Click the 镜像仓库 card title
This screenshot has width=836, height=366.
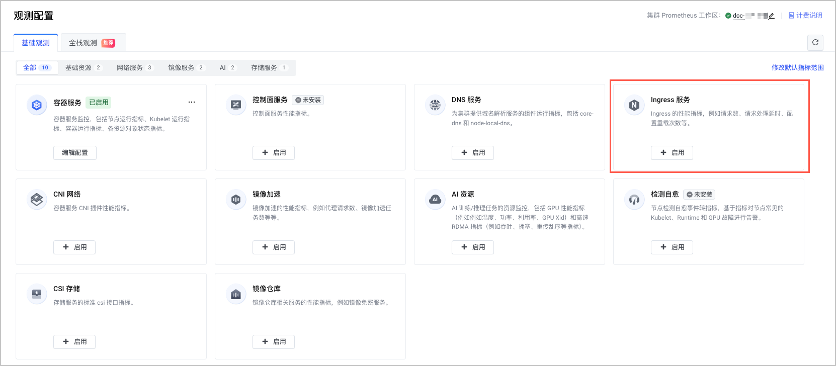pos(267,289)
